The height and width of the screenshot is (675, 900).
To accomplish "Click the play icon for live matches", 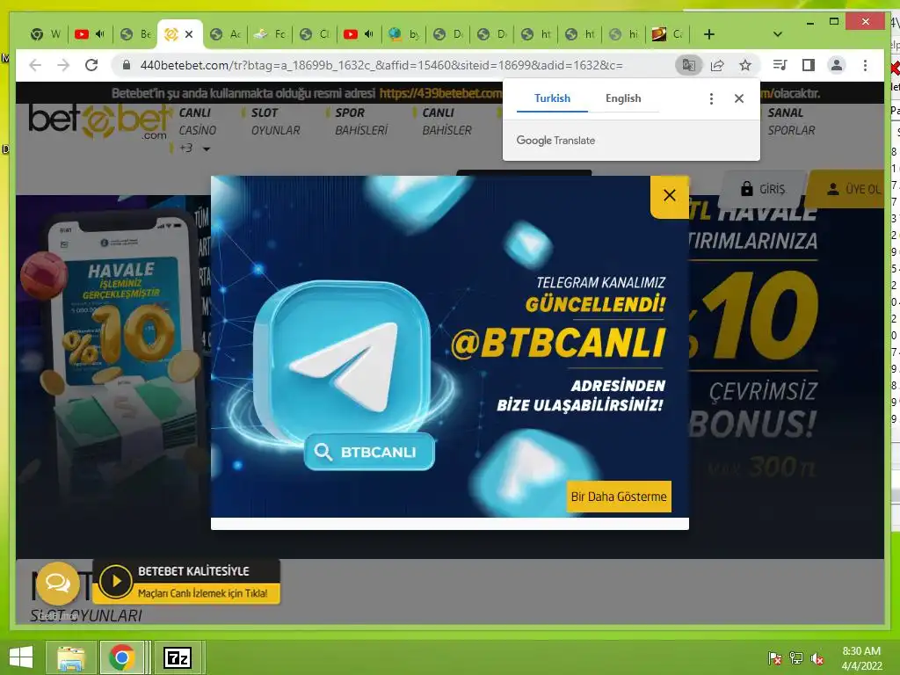I will [x=115, y=582].
